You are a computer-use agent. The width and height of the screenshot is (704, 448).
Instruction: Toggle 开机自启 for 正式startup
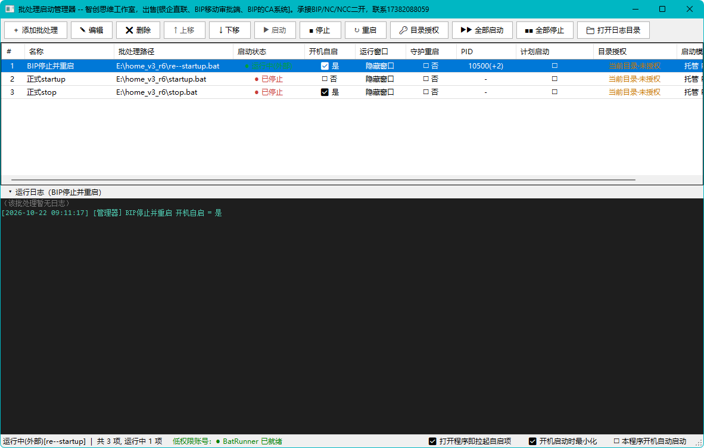[325, 79]
